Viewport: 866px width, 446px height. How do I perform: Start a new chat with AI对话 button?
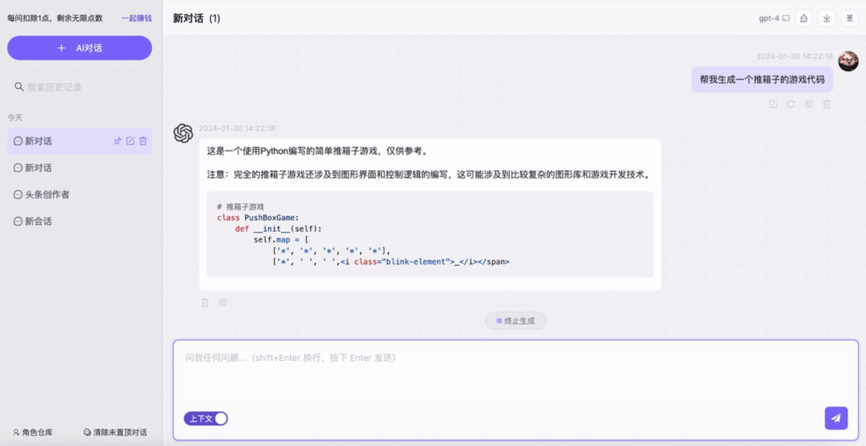click(x=79, y=47)
